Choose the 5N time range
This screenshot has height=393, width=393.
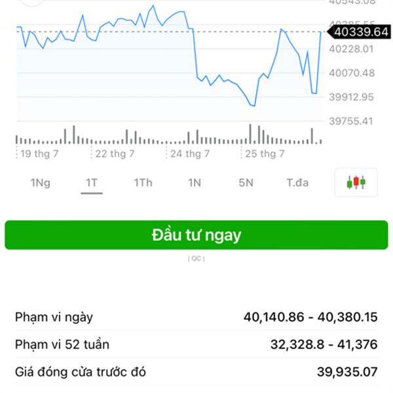(x=246, y=183)
